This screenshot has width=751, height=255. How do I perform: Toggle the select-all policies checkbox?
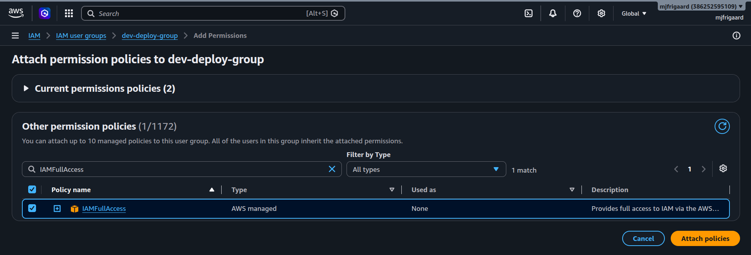(32, 189)
